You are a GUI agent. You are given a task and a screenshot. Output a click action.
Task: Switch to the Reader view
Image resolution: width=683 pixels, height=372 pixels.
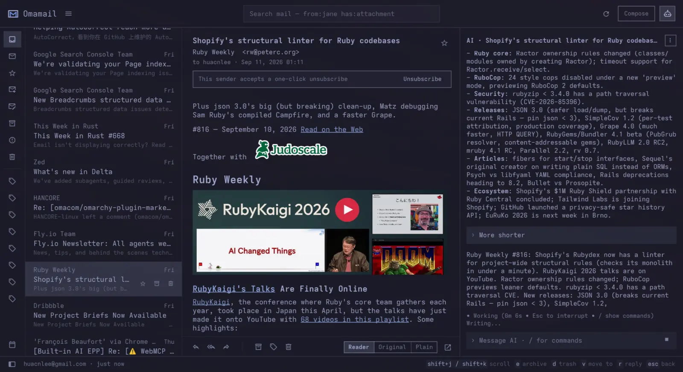[x=359, y=347]
